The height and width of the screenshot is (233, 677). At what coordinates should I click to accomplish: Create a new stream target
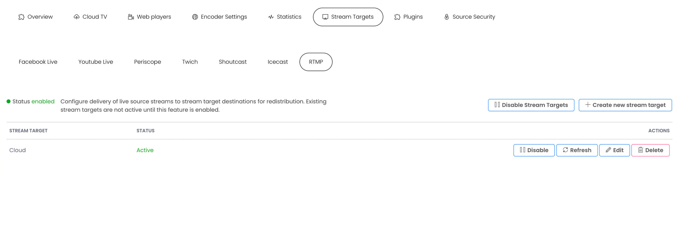point(625,105)
